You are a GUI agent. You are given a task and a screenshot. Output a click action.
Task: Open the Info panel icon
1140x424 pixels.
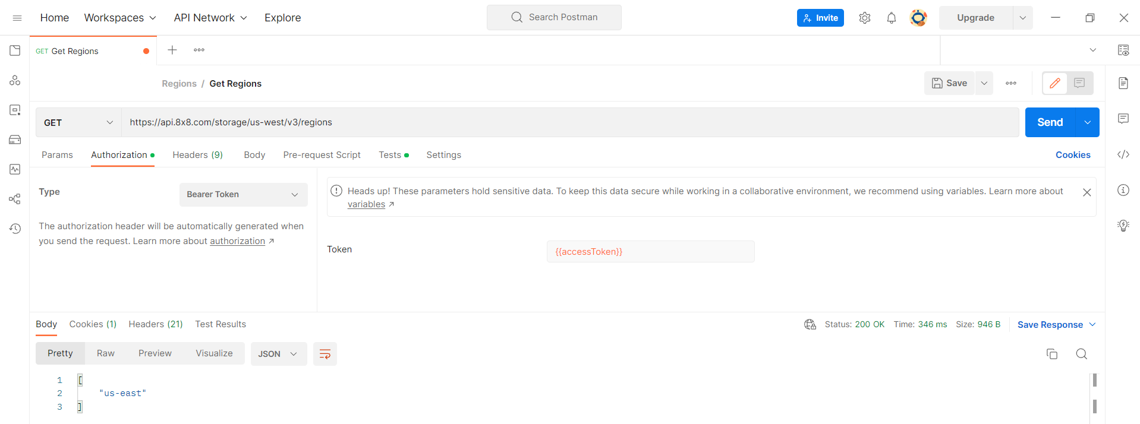pyautogui.click(x=1123, y=190)
